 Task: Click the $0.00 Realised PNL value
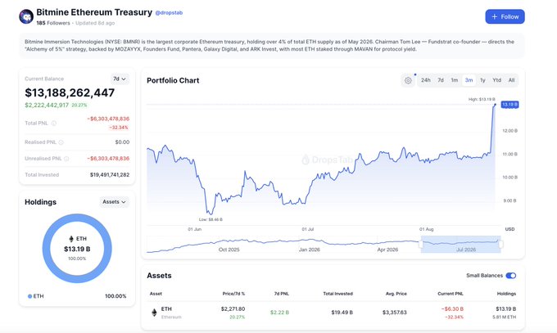(122, 142)
